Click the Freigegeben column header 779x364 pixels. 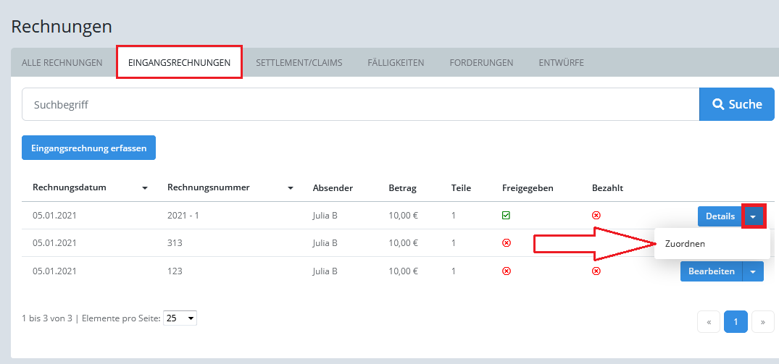coord(528,188)
